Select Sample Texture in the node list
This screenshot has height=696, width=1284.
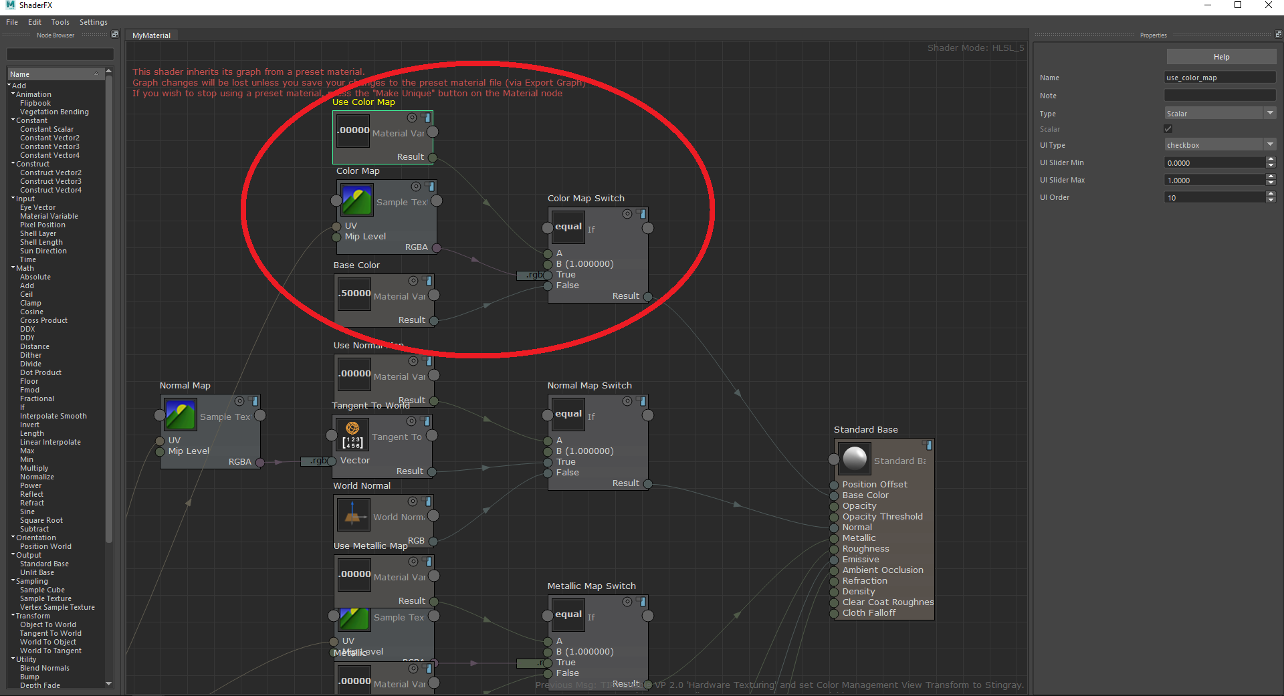[x=45, y=598]
